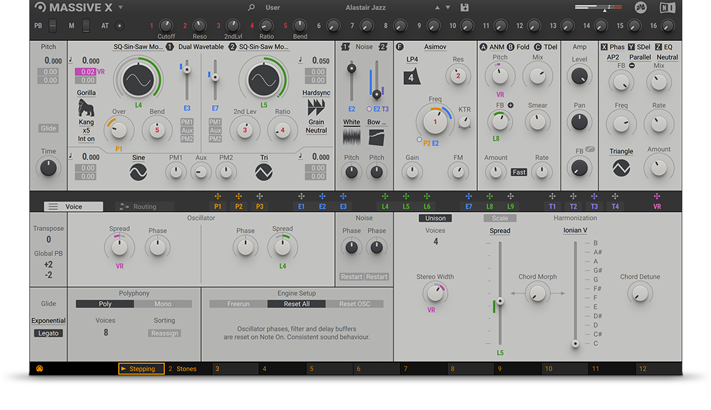711x410 pixels.
Task: Click the palette icon in bottom bar
Action: 40,368
